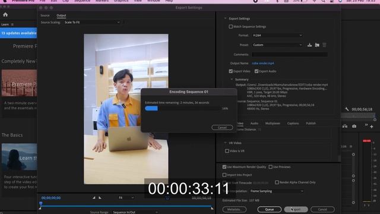Collapse the Summary section
The width and height of the screenshot is (380, 214).
pyautogui.click(x=232, y=80)
